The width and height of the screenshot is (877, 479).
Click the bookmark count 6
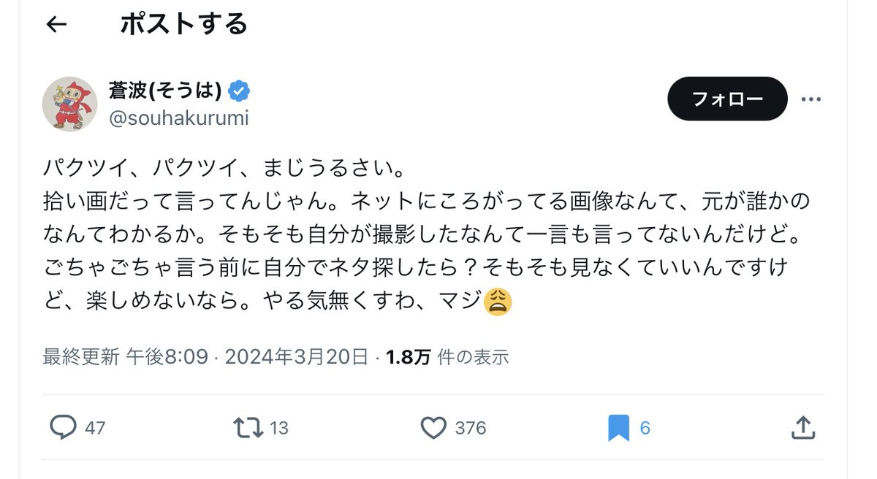[645, 428]
